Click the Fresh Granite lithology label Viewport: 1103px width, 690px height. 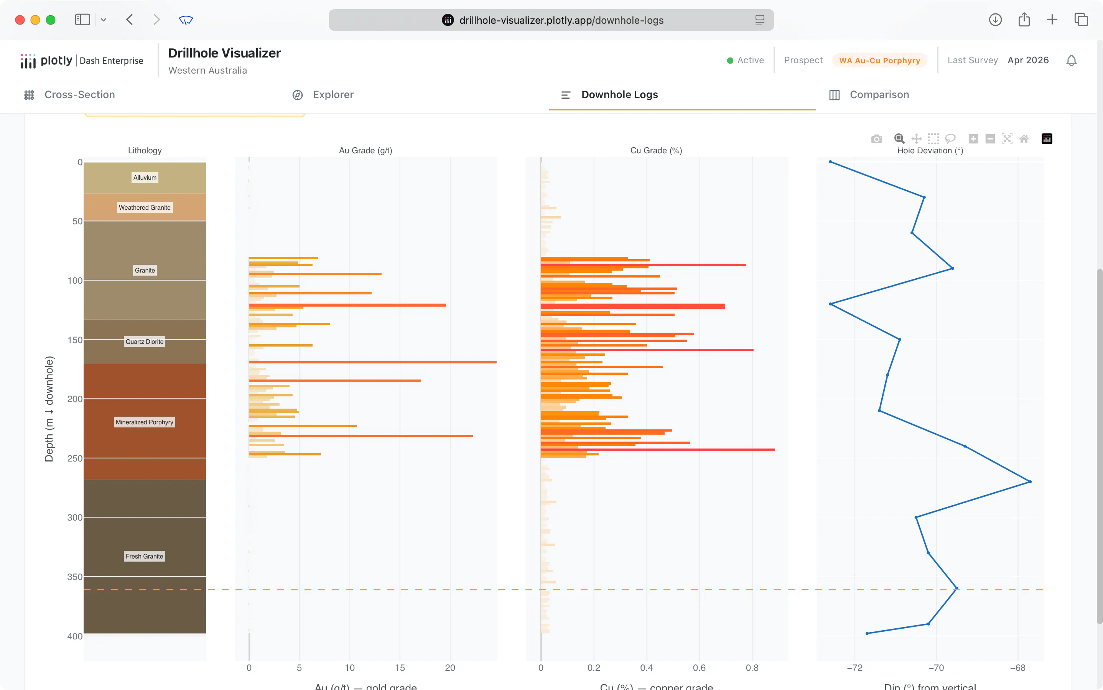click(x=144, y=556)
